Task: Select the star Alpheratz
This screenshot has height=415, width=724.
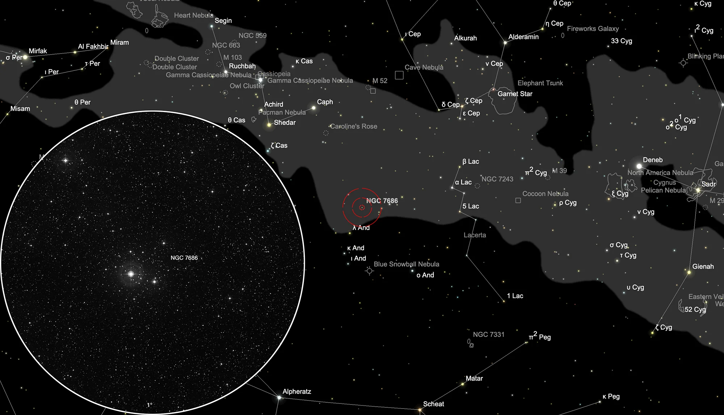Action: [279, 398]
